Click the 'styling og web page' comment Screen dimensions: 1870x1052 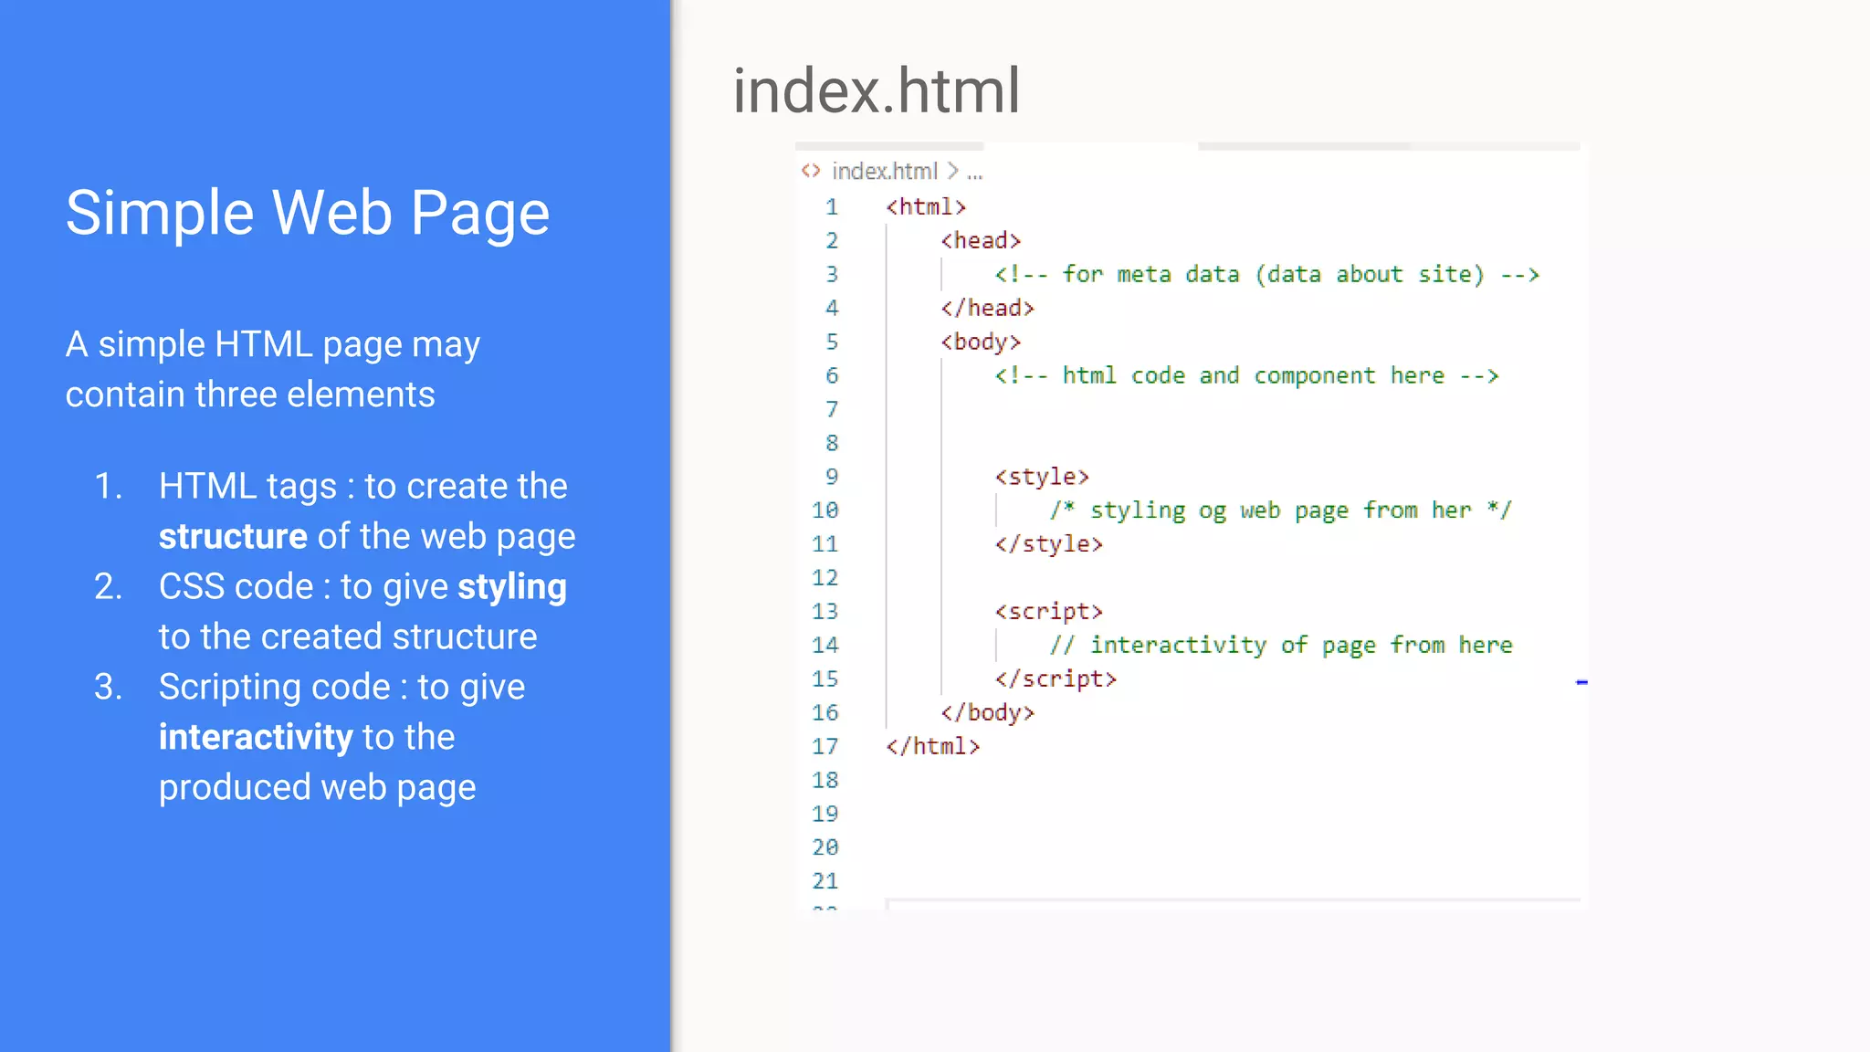(x=1280, y=510)
